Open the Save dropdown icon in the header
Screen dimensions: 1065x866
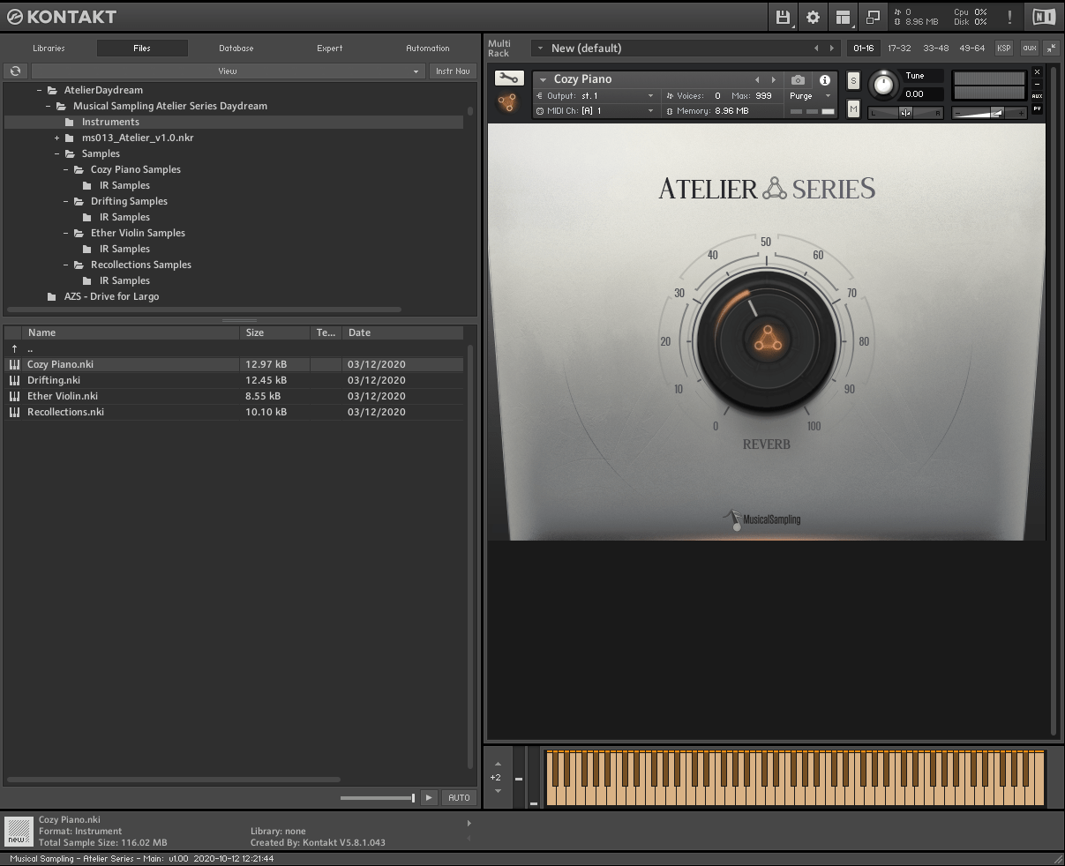(782, 17)
